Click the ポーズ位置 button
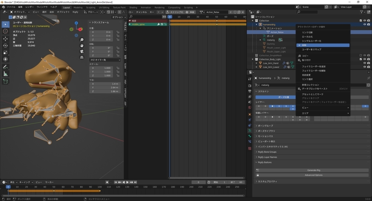The image size is (372, 201). (x=284, y=97)
